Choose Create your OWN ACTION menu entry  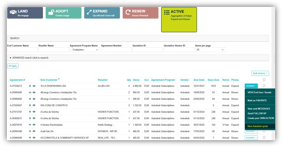tap(260, 118)
